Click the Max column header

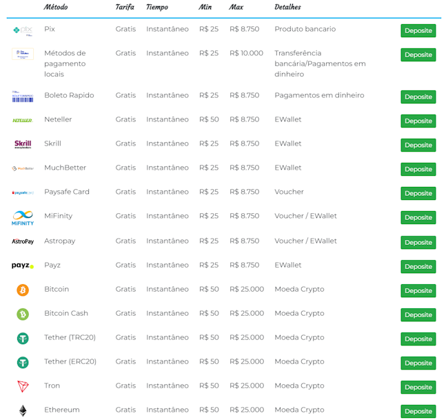(x=236, y=7)
